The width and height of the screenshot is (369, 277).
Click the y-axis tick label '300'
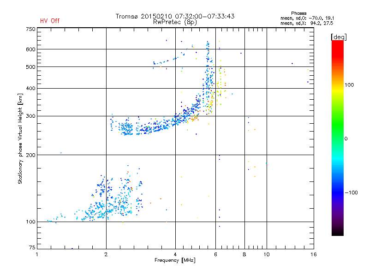coord(30,116)
